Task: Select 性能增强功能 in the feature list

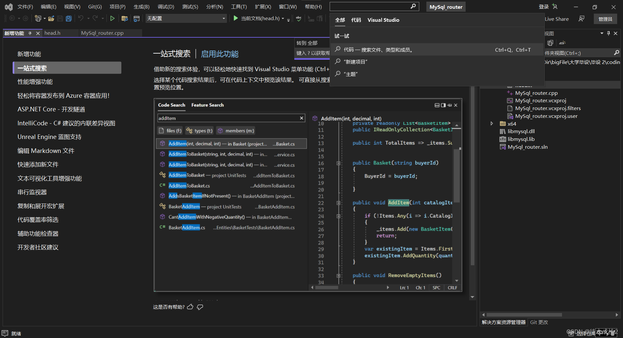Action: pyautogui.click(x=35, y=82)
